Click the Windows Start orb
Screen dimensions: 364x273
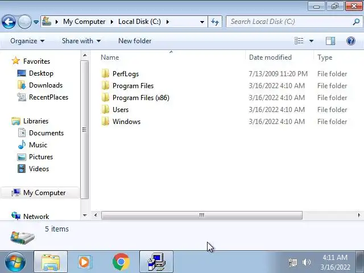(x=15, y=262)
